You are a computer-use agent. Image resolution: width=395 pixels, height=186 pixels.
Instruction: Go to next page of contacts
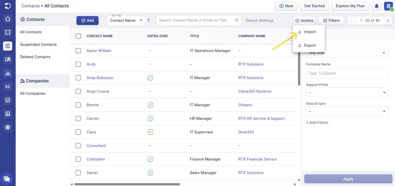pos(388,21)
